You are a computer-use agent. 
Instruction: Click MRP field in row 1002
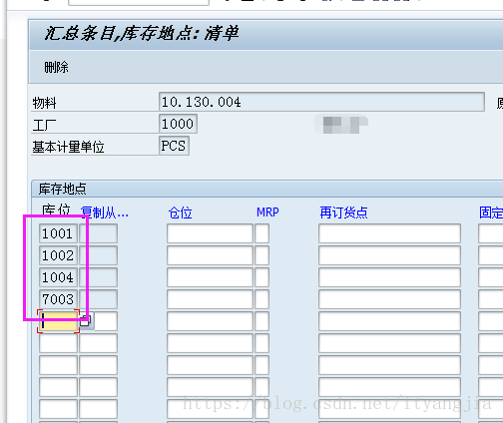click(262, 255)
